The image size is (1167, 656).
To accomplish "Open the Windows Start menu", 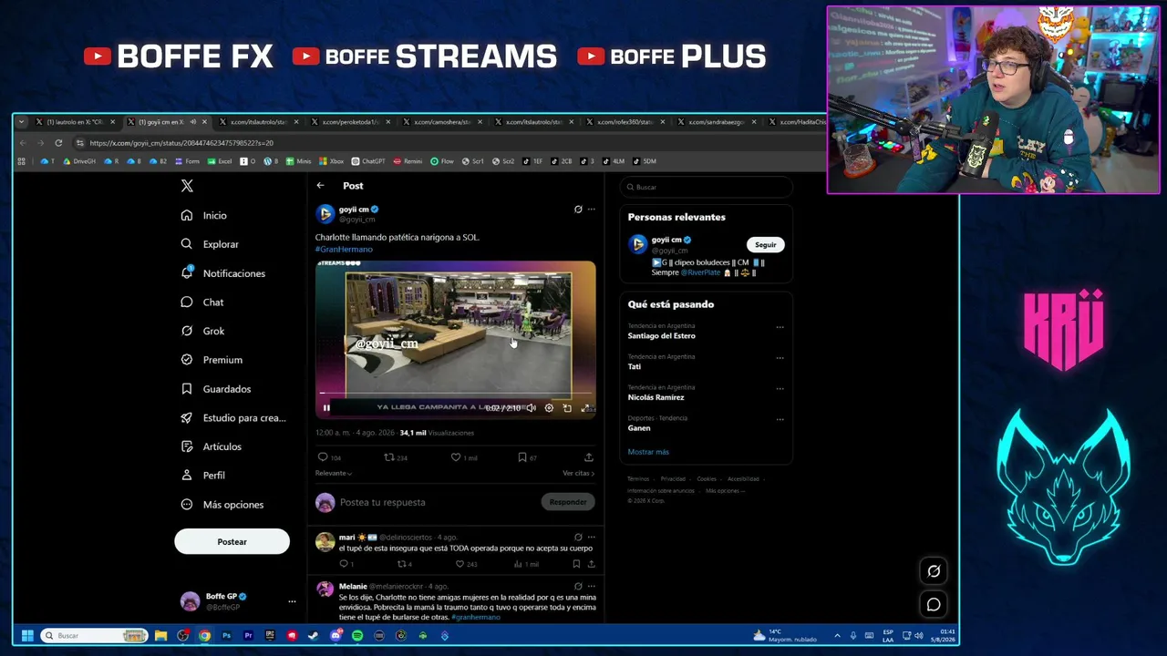I will point(27,636).
